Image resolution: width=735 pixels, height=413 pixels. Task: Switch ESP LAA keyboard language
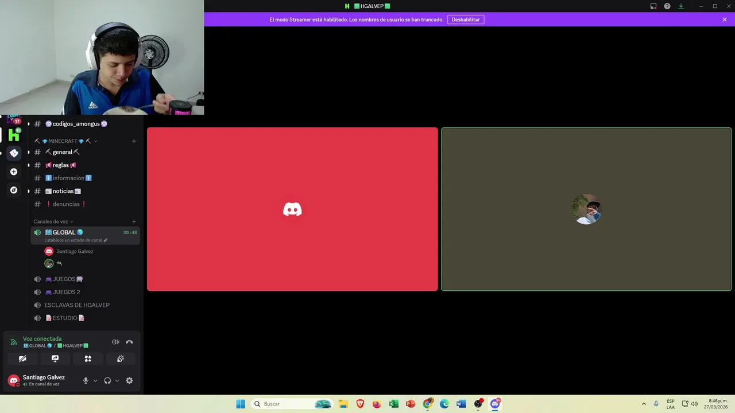click(671, 404)
